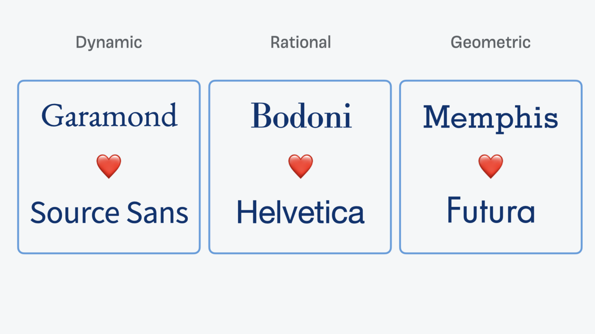Click the Geometric column heading
This screenshot has height=334, width=595.
[x=490, y=42]
